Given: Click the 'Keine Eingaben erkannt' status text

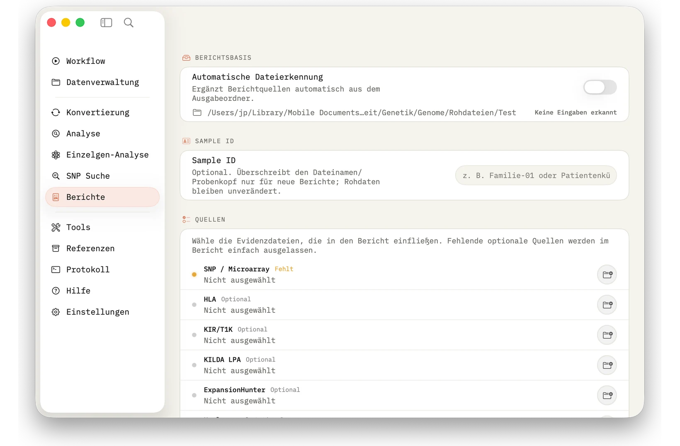Looking at the screenshot, I should (x=576, y=112).
